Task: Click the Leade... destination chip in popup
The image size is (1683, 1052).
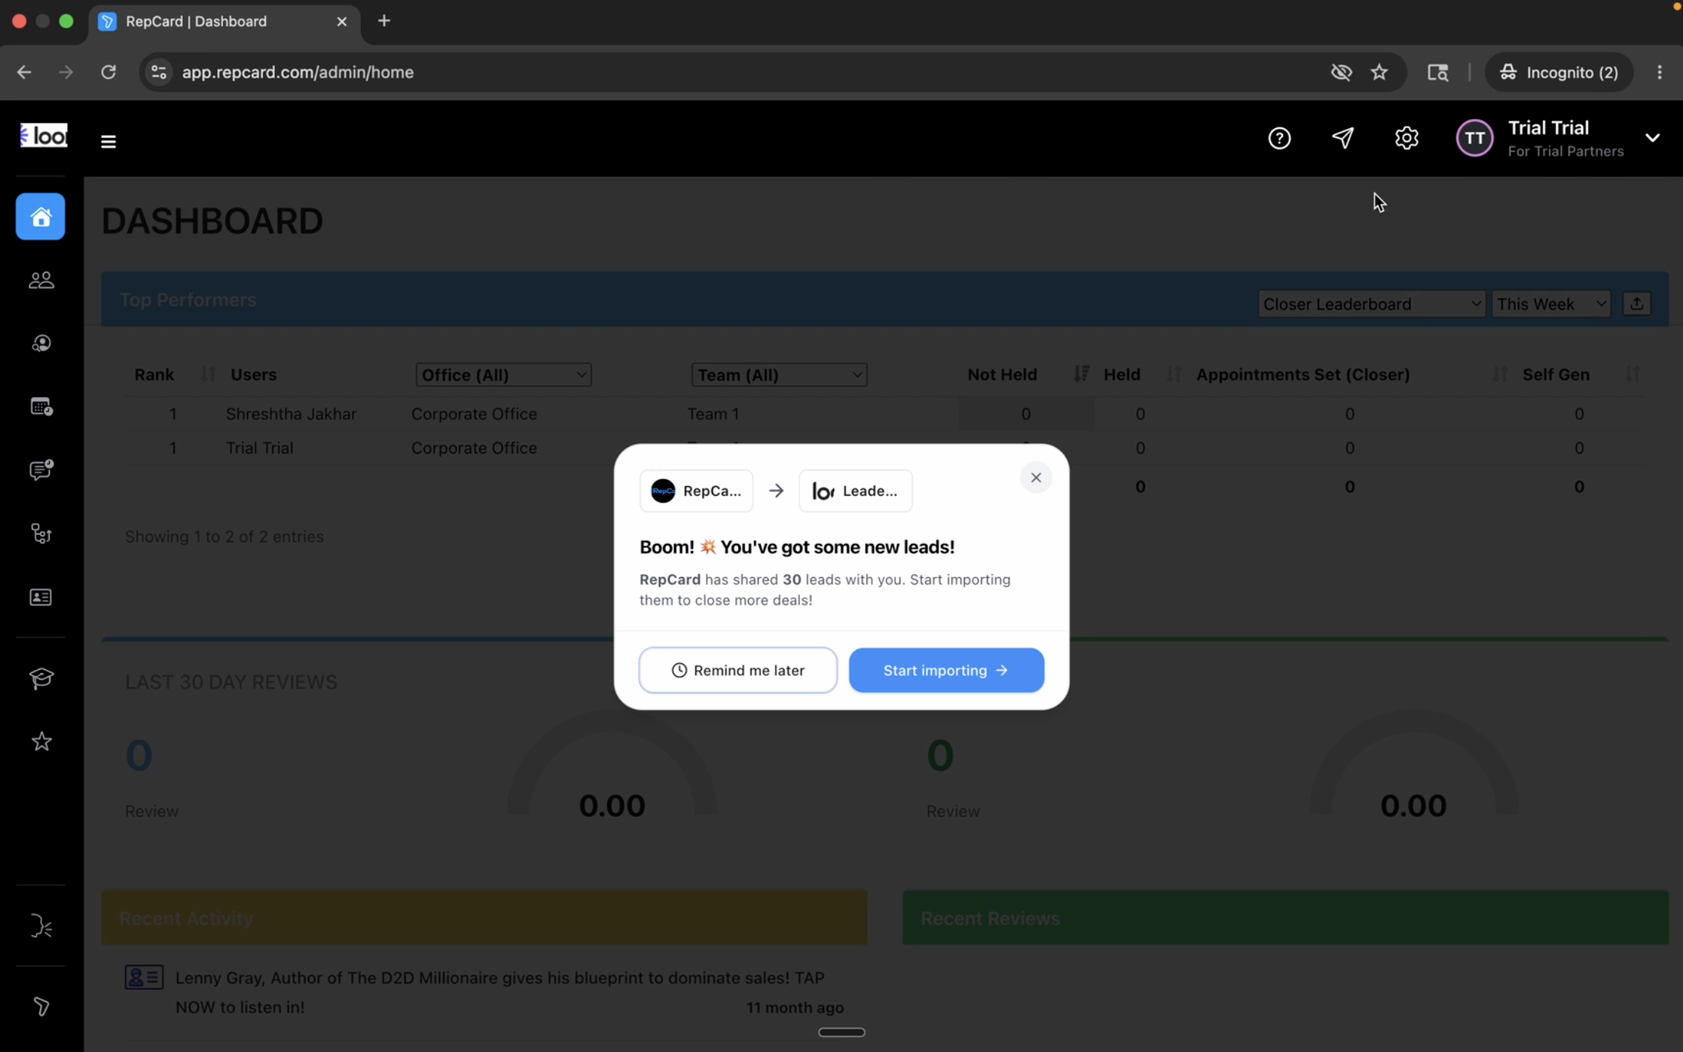Action: (x=855, y=491)
